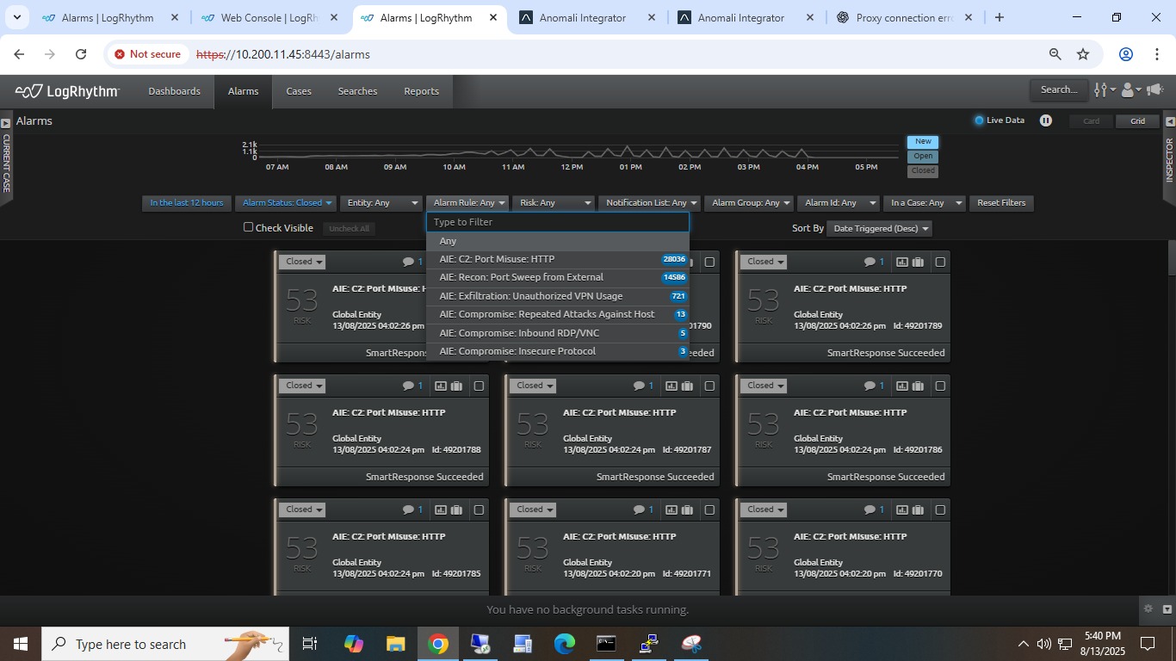Switch to the Cases tab
The height and width of the screenshot is (661, 1176).
tap(299, 91)
